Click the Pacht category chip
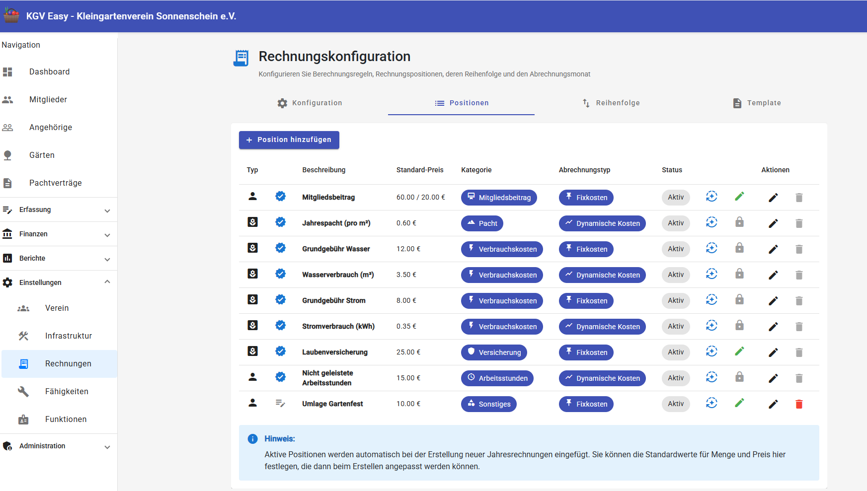The image size is (867, 491). (482, 223)
